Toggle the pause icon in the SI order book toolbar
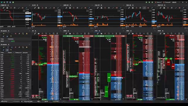 50,34
